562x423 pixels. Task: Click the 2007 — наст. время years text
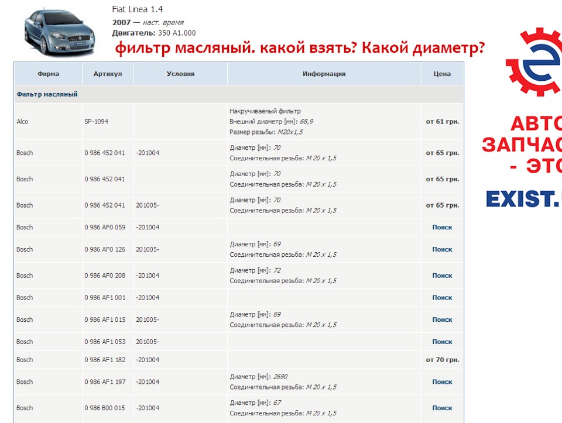click(148, 23)
